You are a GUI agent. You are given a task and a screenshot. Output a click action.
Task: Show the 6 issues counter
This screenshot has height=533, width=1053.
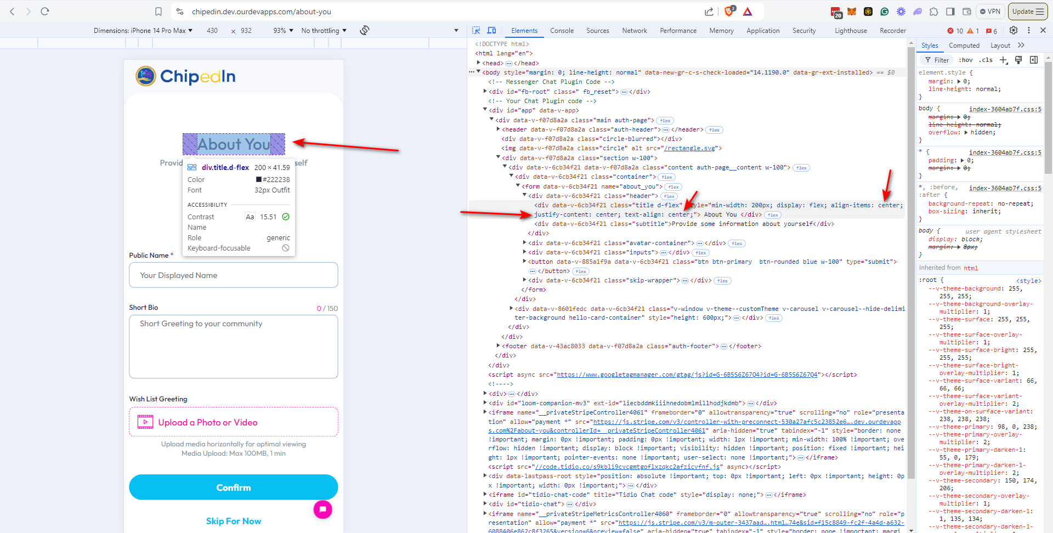[992, 31]
